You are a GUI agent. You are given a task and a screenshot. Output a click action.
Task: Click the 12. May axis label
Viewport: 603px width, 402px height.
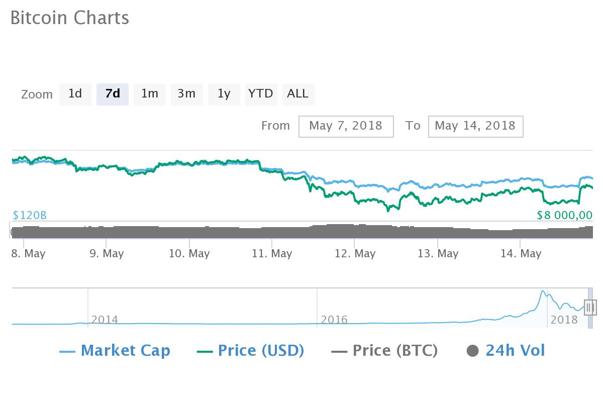(355, 254)
